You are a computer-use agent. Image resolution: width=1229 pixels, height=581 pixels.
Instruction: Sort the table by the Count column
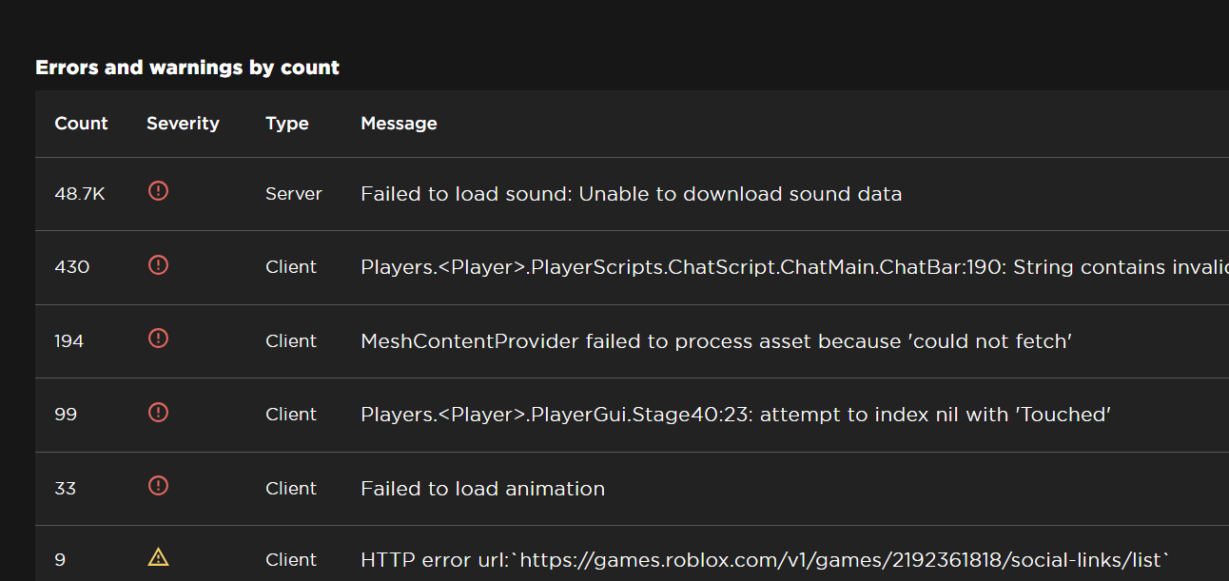81,123
